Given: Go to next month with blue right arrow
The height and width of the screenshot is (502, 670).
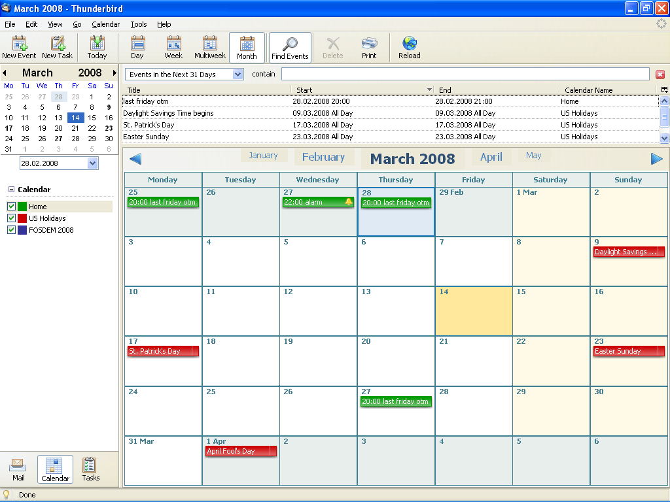Looking at the screenshot, I should pos(656,159).
